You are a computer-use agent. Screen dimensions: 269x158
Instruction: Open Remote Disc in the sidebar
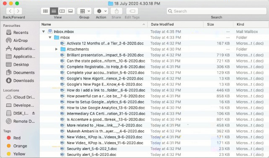tap(20, 121)
